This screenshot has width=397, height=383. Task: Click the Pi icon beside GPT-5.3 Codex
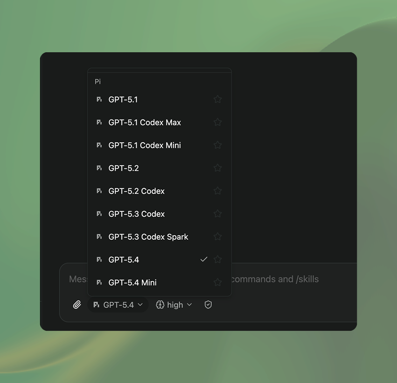[x=99, y=214]
